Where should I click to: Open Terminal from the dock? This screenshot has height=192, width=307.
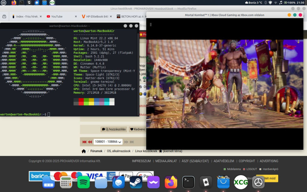point(188,182)
